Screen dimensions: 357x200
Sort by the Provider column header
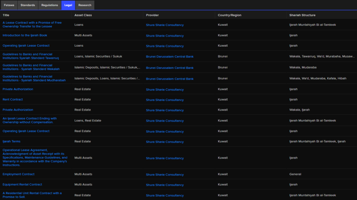click(x=152, y=15)
